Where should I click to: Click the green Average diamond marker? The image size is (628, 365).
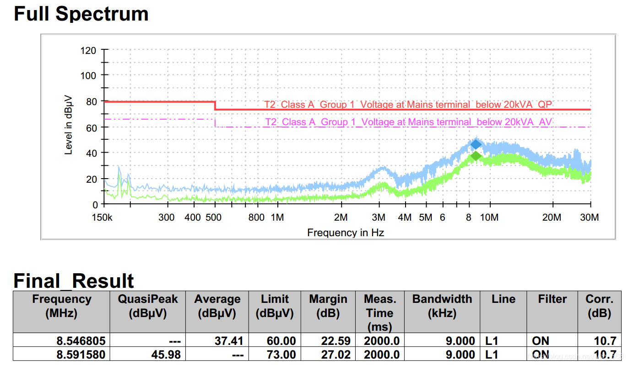pos(476,156)
